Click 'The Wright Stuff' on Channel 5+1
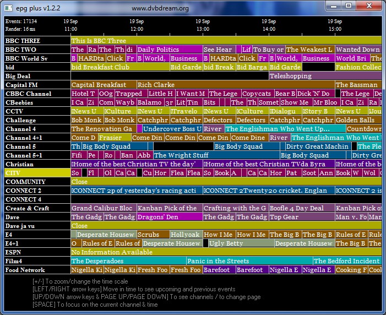The image size is (386, 315). 216,155
